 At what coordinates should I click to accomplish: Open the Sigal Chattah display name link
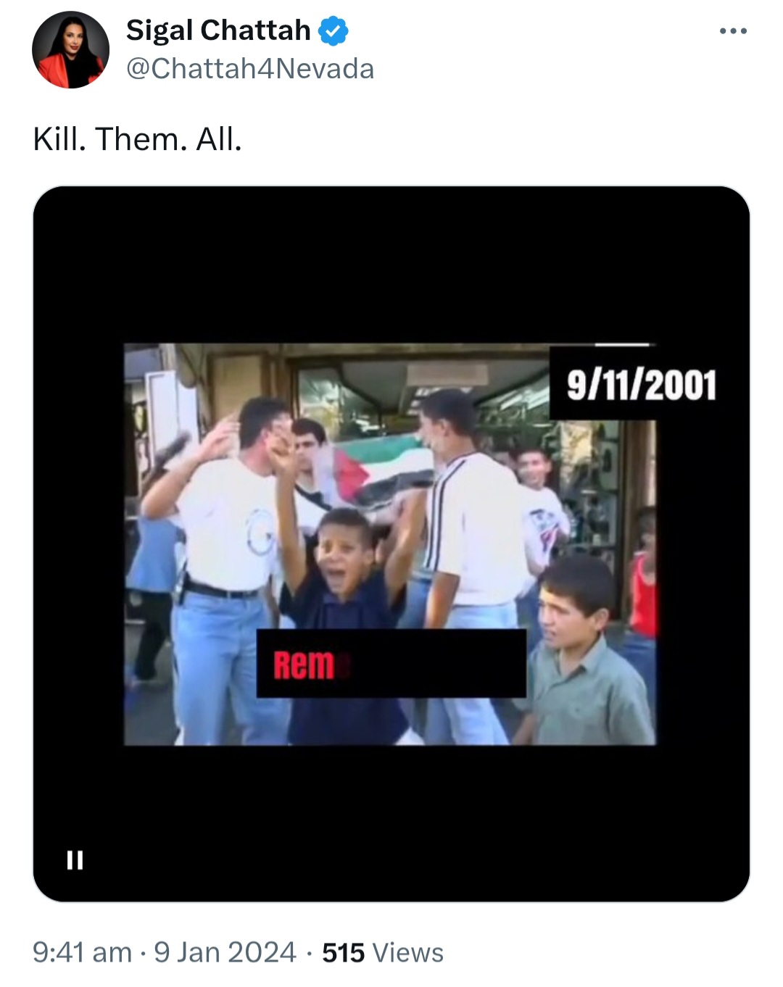[218, 30]
